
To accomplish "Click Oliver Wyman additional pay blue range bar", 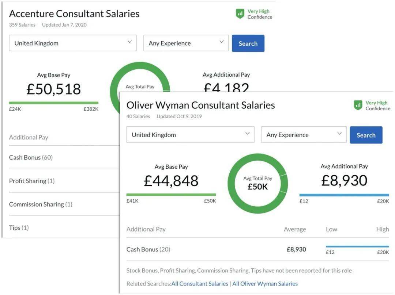I will pyautogui.click(x=344, y=195).
